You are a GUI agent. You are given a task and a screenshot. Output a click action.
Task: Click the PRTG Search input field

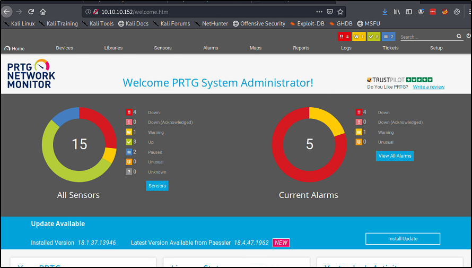[427, 37]
